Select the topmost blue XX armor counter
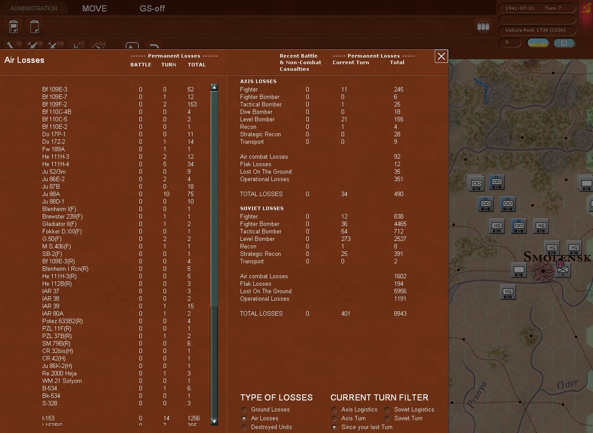Viewport: 593px width, 433px height. (497, 182)
